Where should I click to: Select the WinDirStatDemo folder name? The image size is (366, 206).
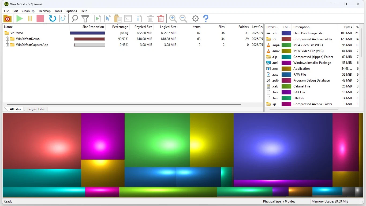click(x=28, y=39)
